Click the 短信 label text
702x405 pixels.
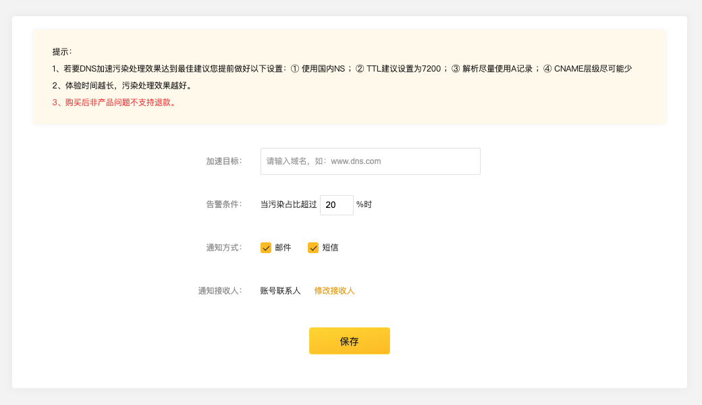click(330, 248)
